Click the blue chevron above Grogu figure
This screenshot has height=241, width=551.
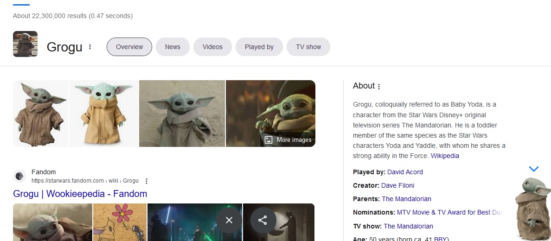click(534, 169)
